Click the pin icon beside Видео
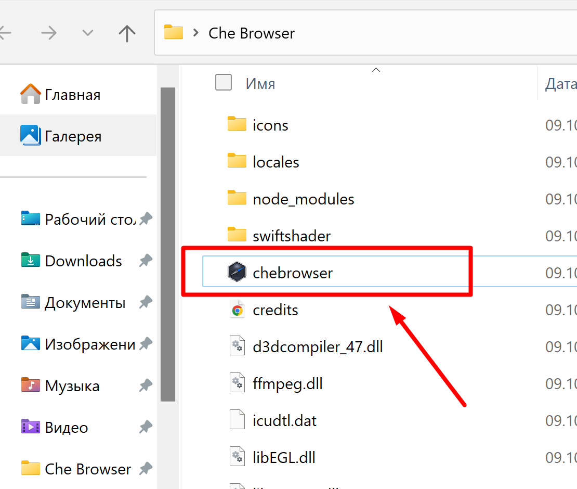Screen dimensions: 577x489 (x=146, y=427)
